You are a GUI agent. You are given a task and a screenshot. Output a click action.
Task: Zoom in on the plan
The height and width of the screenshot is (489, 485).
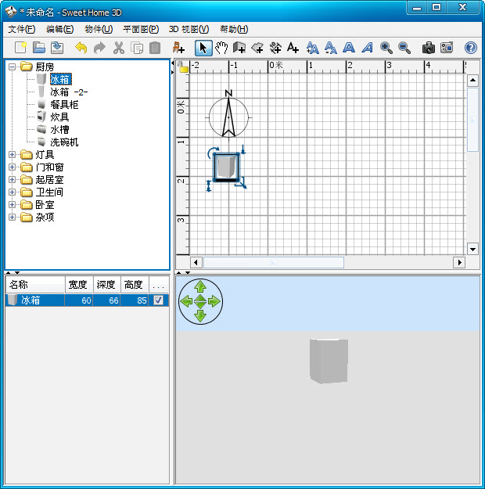(386, 48)
